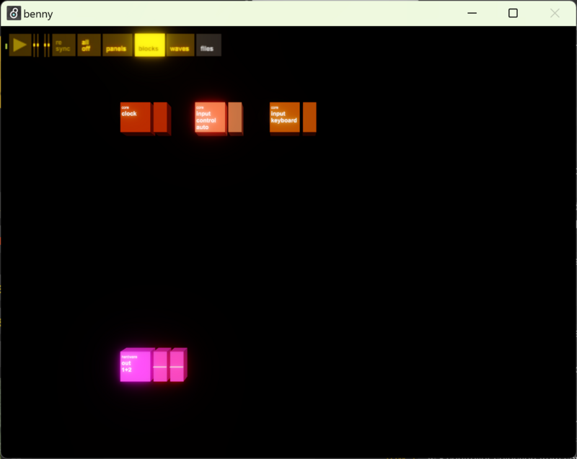
Task: Select the input control auto block
Action: tap(210, 117)
